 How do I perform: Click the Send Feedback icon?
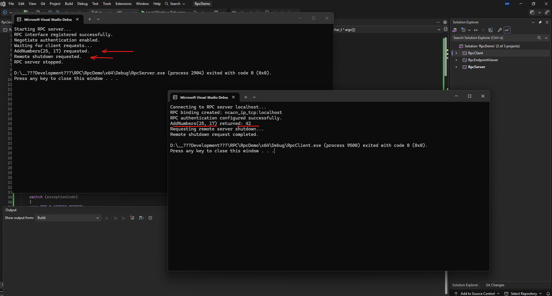547,12
